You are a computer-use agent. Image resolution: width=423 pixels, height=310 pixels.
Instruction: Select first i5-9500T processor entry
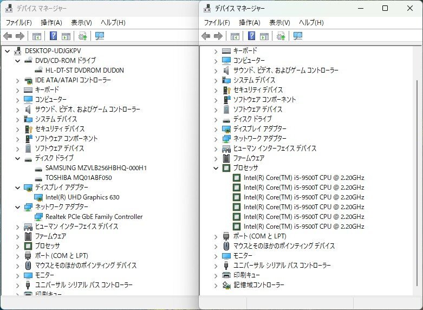(304, 178)
